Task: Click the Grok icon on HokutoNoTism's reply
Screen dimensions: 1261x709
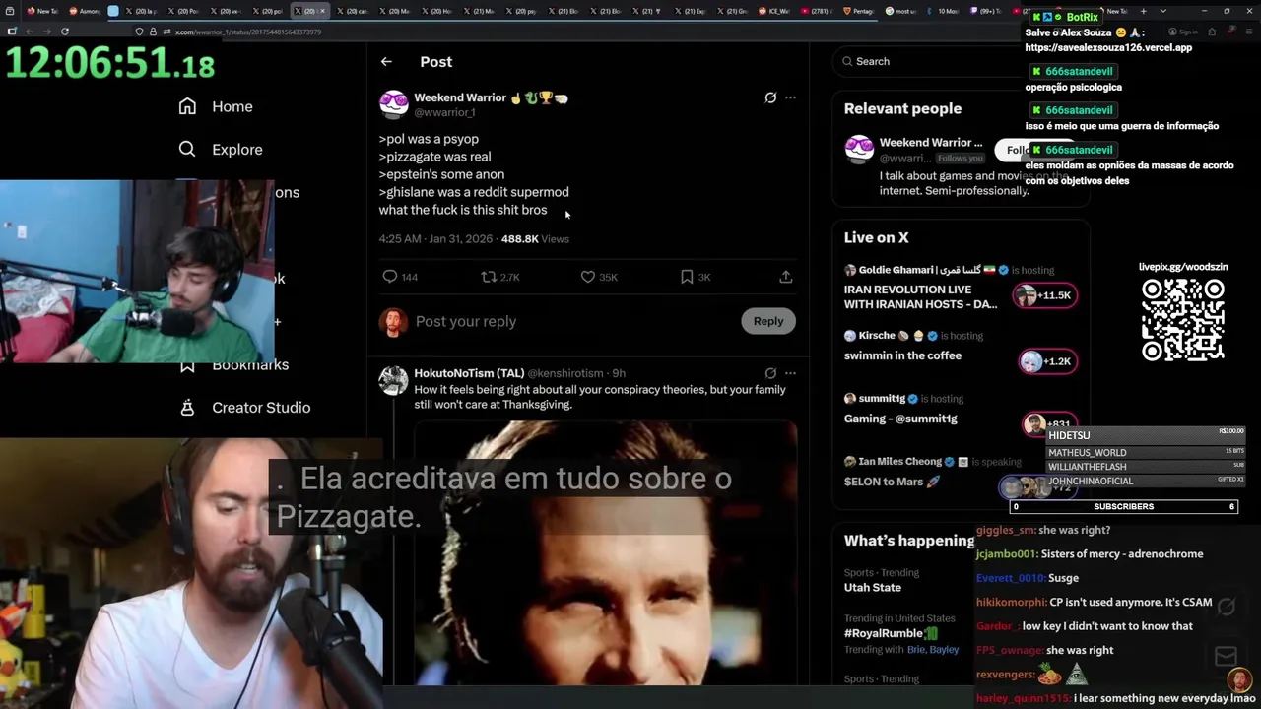Action: 770,373
